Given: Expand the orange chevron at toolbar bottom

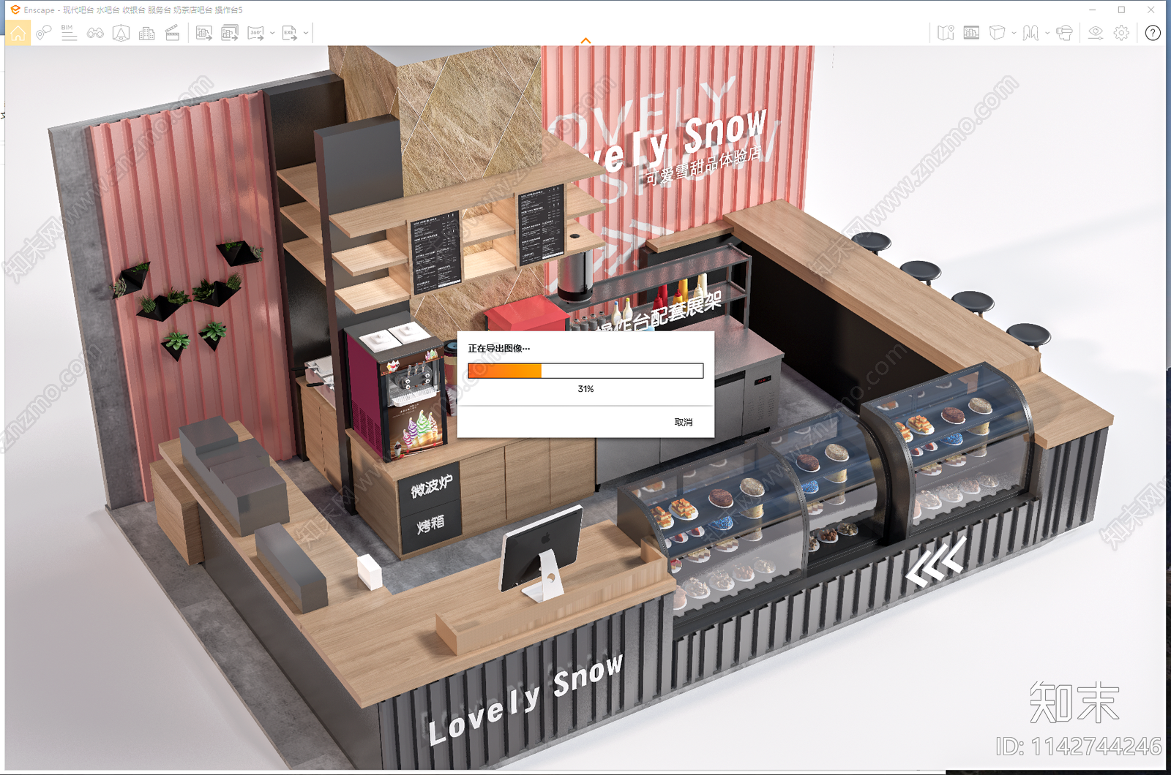Looking at the screenshot, I should (585, 41).
